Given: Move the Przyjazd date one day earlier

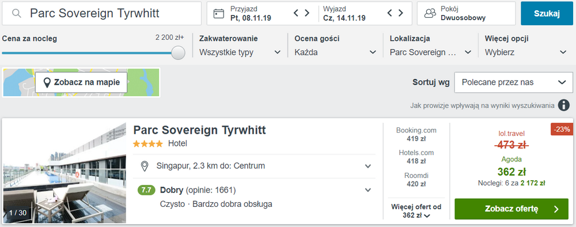Looking at the screenshot, I should 296,13.
